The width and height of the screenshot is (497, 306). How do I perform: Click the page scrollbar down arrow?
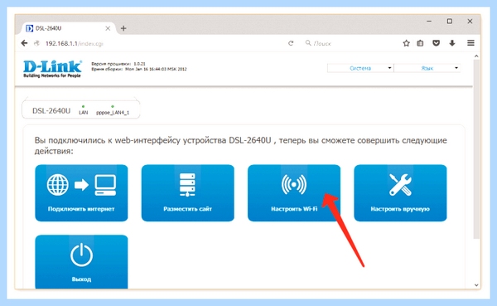tap(476, 284)
